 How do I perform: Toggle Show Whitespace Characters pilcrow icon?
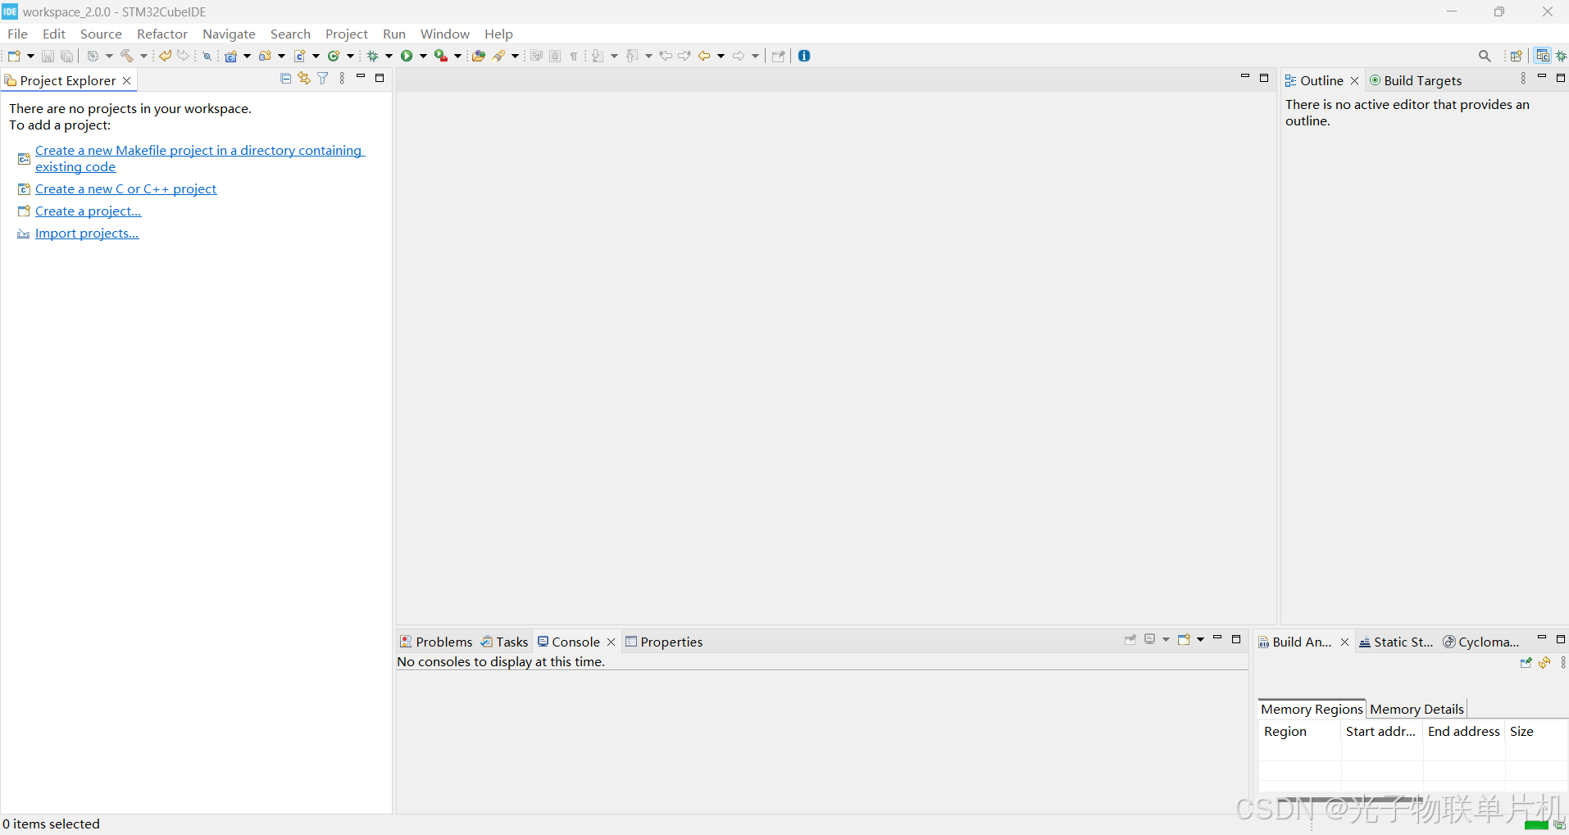[574, 56]
